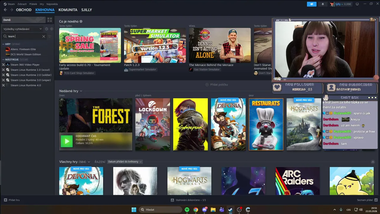This screenshot has width=380, height=214.
Task: Open Hogwarts Legacy in recent games
Action: click(x=304, y=125)
